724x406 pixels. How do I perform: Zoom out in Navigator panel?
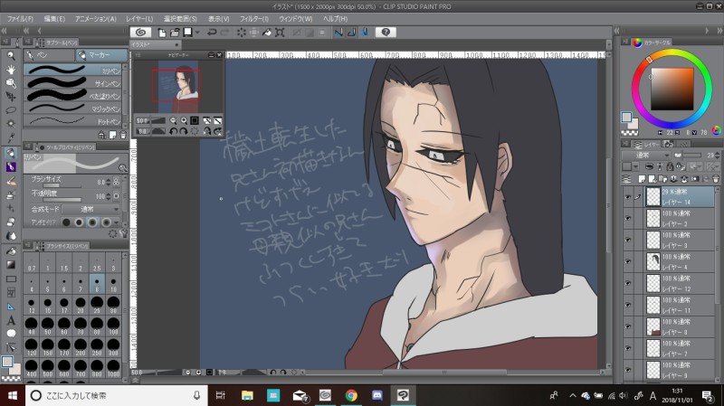point(173,120)
